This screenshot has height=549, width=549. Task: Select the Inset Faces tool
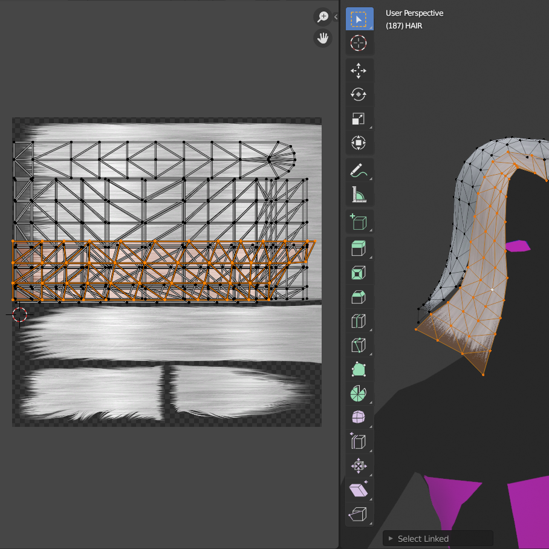coord(359,272)
